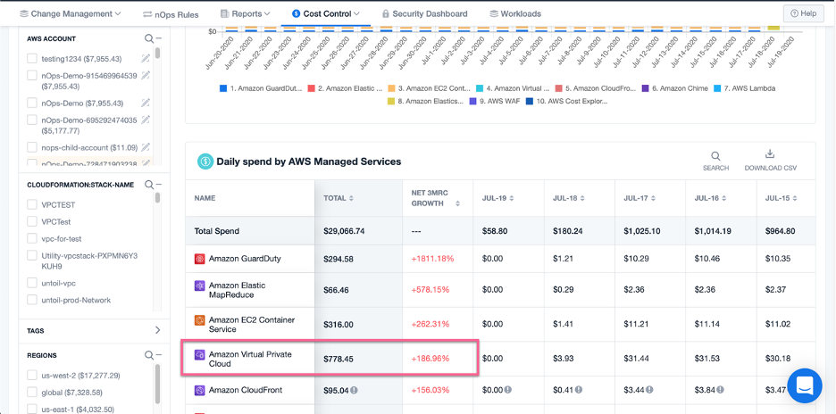The height and width of the screenshot is (414, 836).
Task: Check the untoil-prod-Network checkbox
Action: (x=32, y=300)
